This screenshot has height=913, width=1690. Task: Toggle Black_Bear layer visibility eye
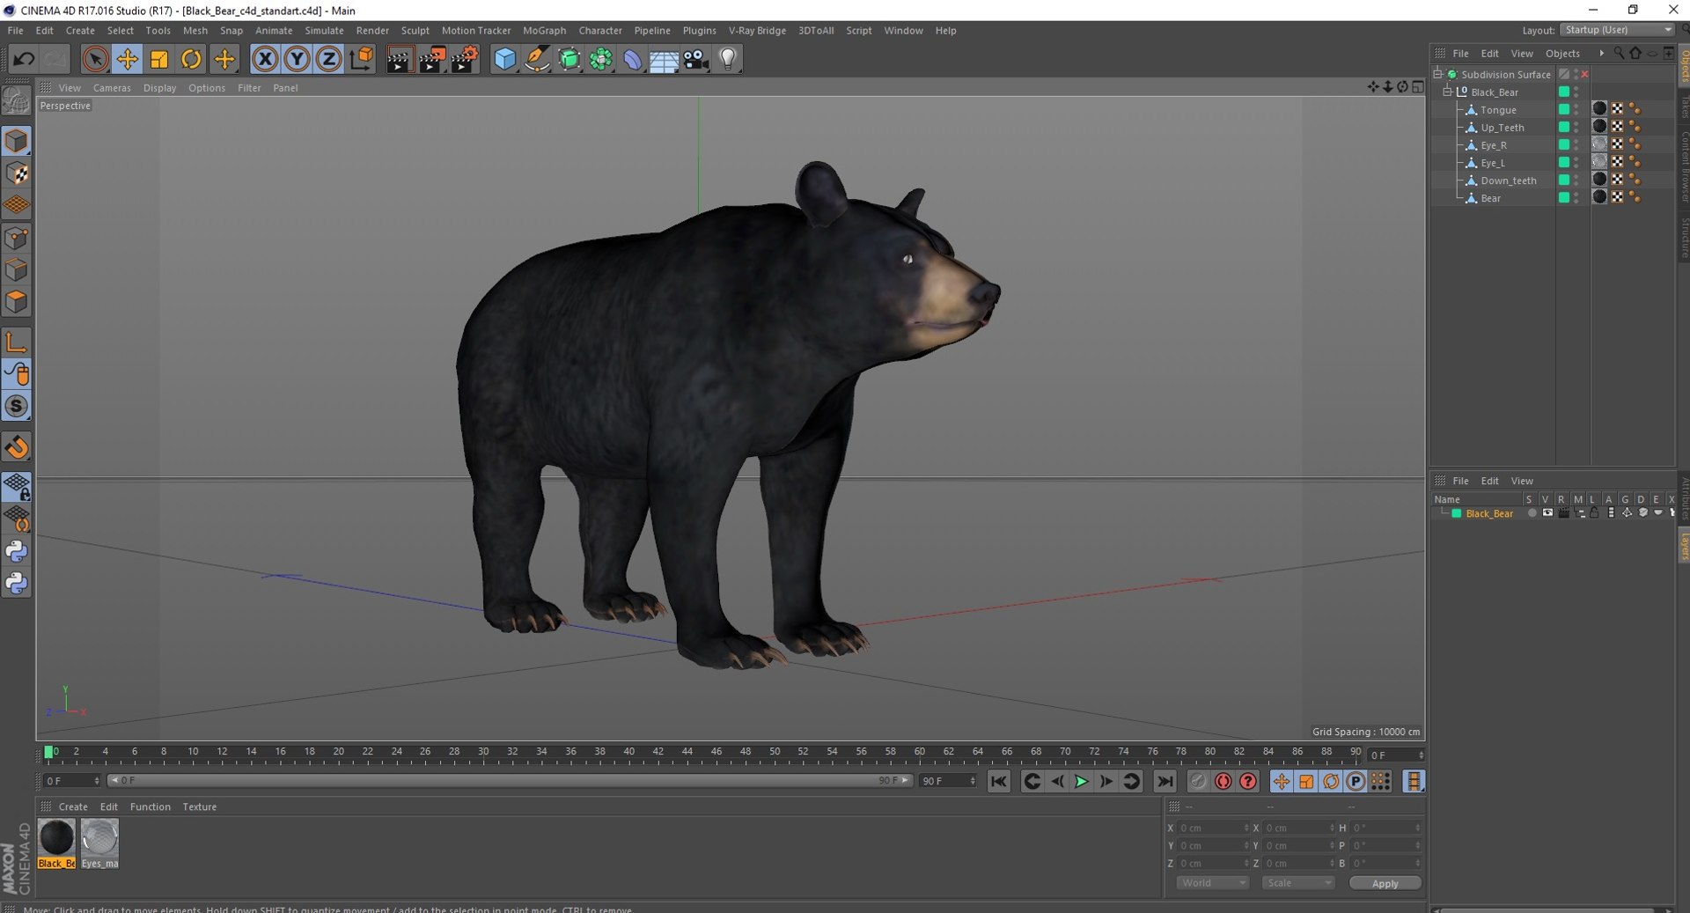click(x=1547, y=513)
